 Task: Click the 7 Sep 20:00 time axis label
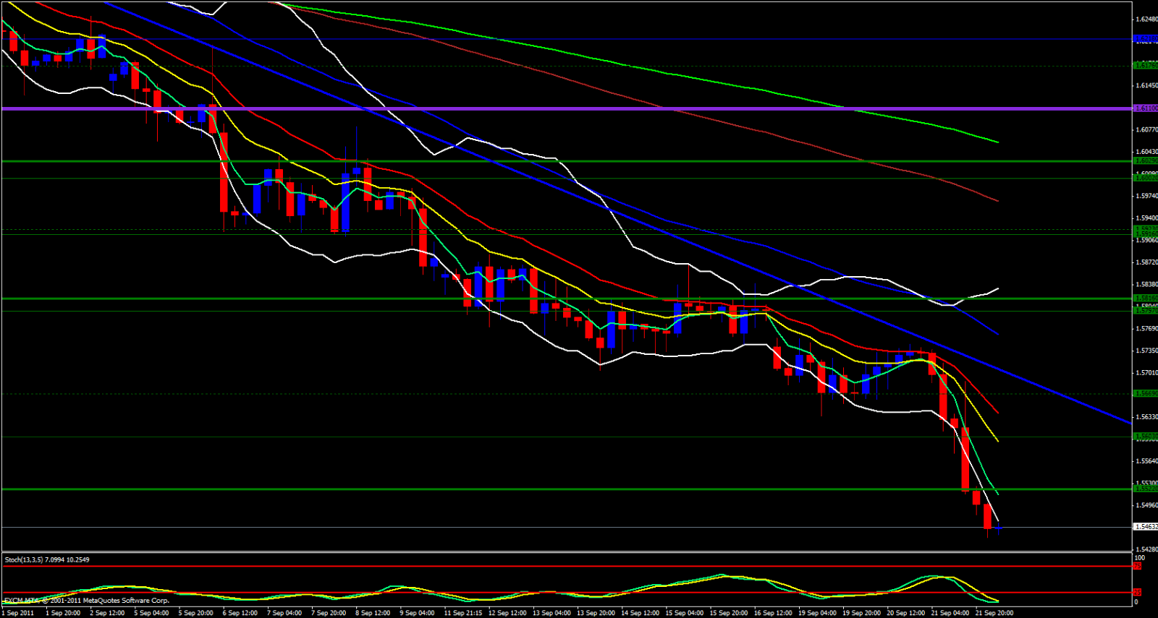[328, 613]
